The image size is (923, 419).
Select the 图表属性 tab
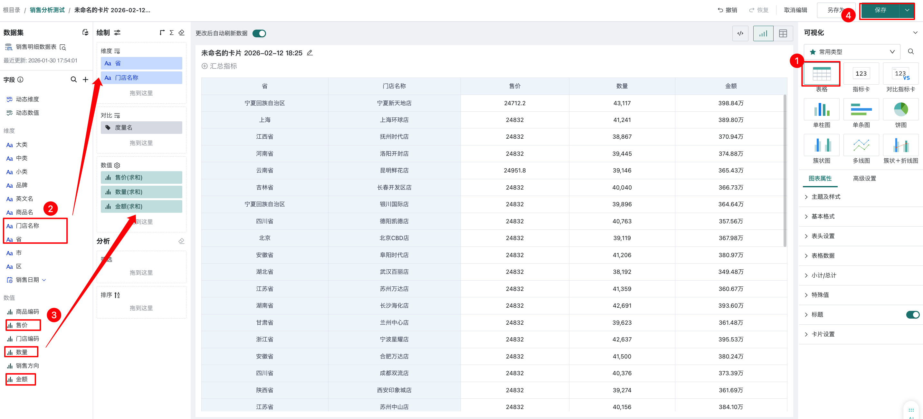[x=820, y=178]
